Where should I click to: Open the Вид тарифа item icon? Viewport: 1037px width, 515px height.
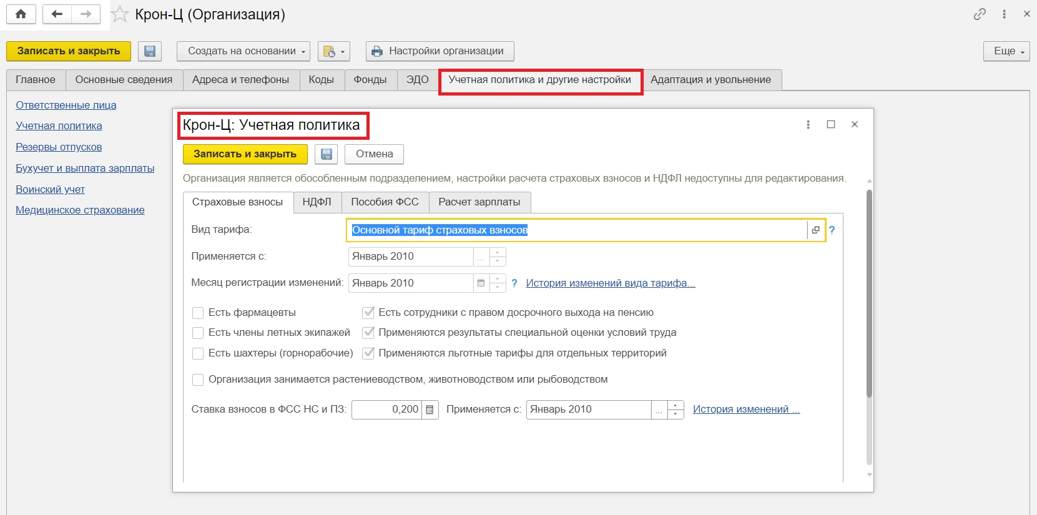815,230
